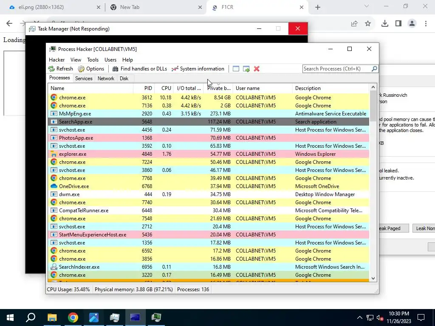The height and width of the screenshot is (326, 435).
Task: Click the explorer.exe folder icon
Action: [x=54, y=154]
